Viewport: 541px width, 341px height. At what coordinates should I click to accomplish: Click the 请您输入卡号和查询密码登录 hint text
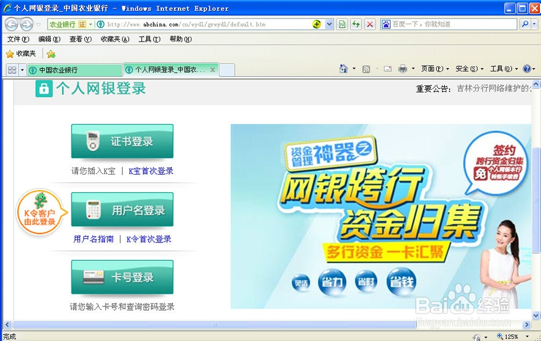[x=122, y=306]
